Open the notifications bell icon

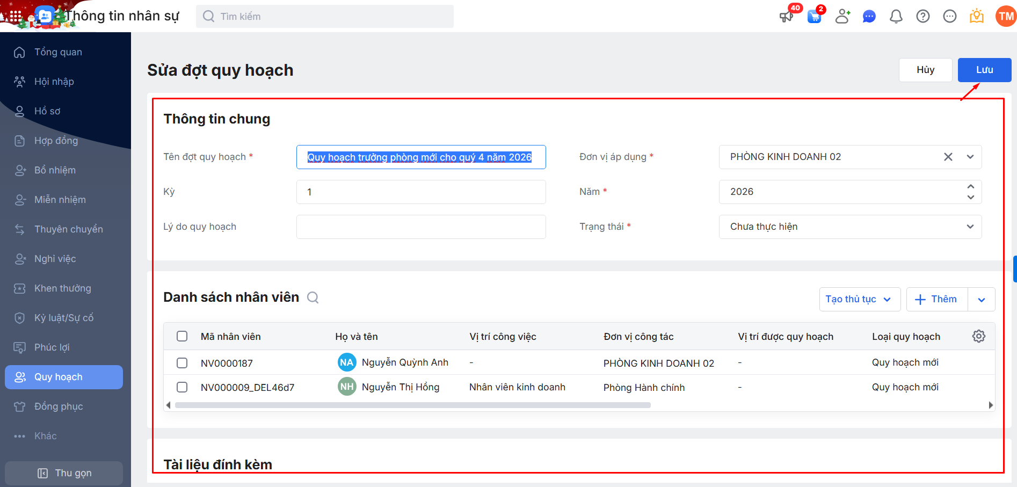[x=896, y=17]
